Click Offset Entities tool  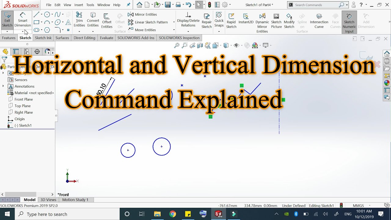[x=107, y=21]
